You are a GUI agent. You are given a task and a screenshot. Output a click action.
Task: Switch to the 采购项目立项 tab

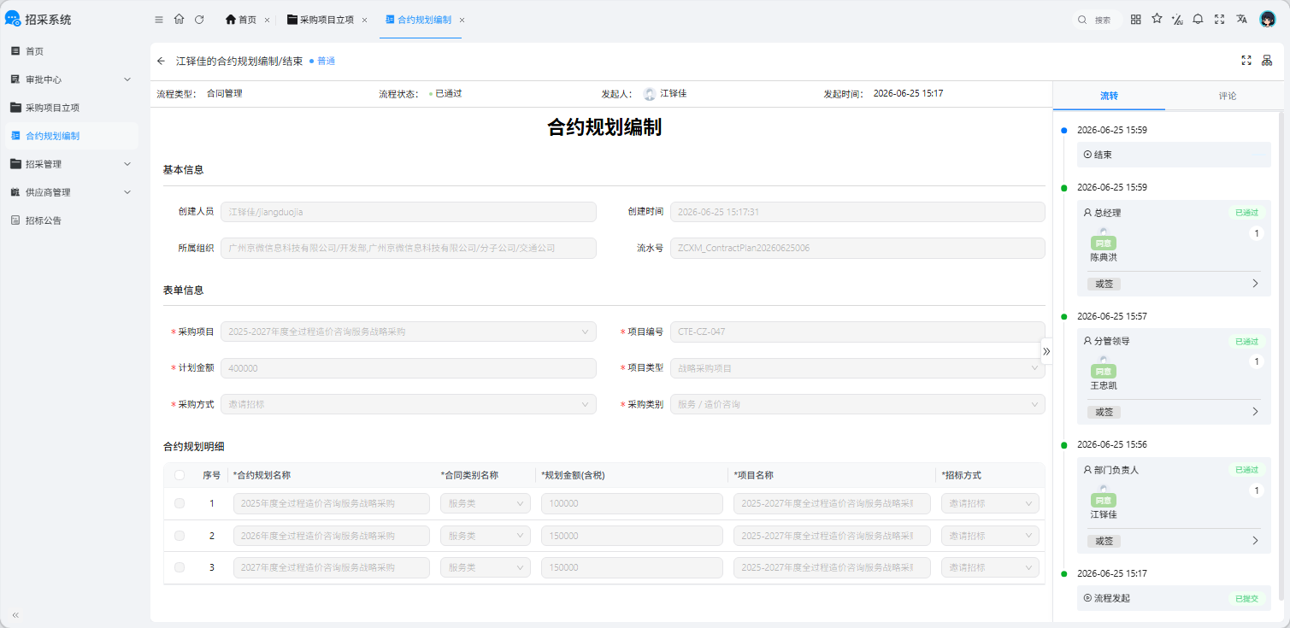click(x=328, y=19)
